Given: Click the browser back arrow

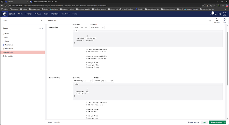Looking at the screenshot, I should 2,6.
